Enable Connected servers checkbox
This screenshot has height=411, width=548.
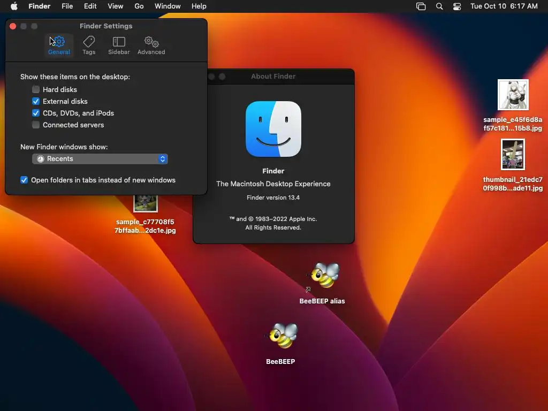tap(36, 125)
